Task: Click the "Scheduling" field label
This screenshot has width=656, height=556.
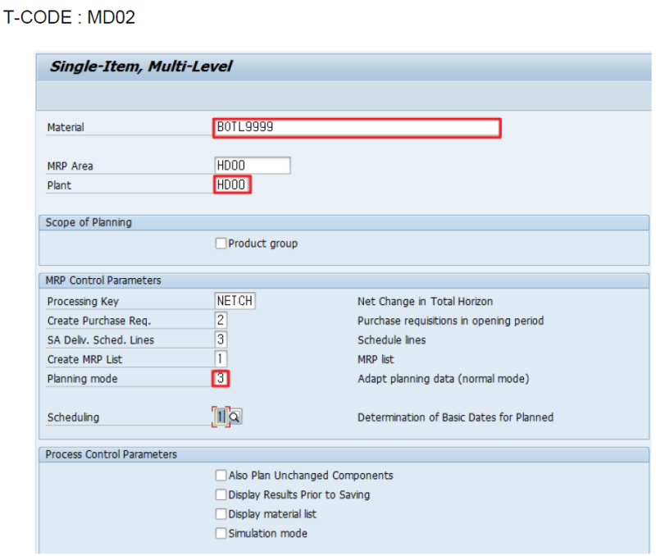Action: pos(73,417)
